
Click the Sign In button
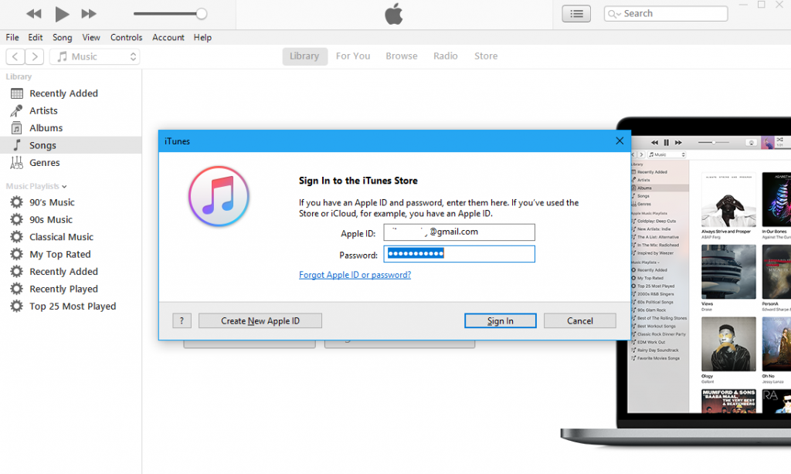[500, 320]
